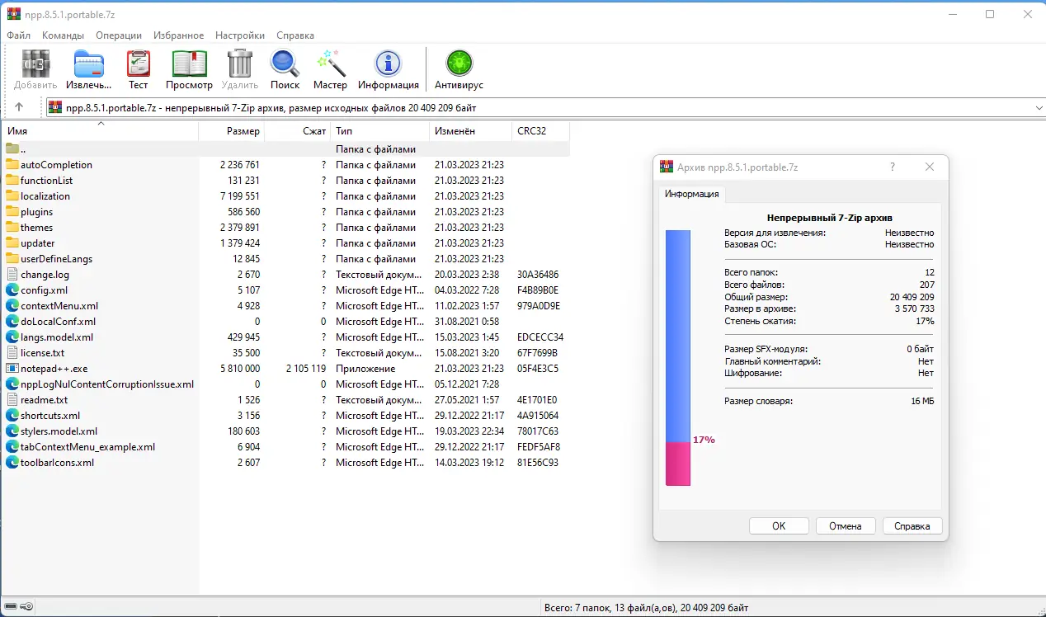The width and height of the screenshot is (1046, 617).
Task: Select the shortcuts.xml file
Action: coord(50,415)
